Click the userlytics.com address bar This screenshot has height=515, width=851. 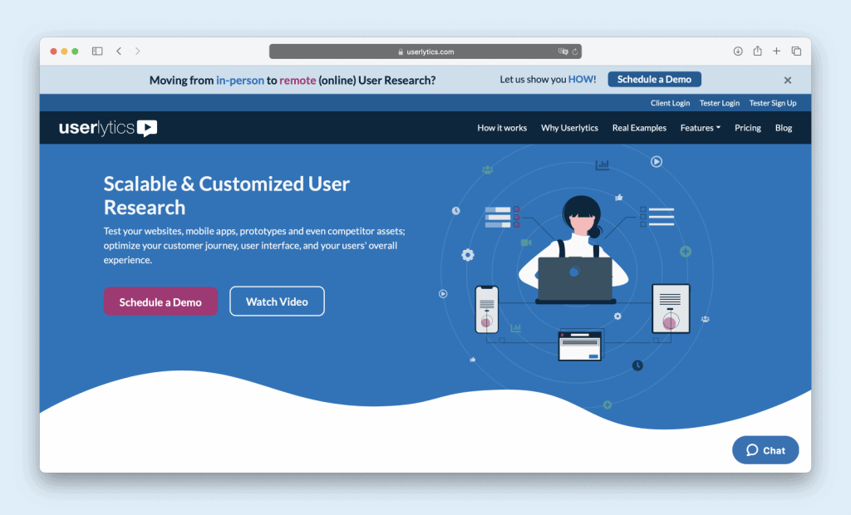425,51
